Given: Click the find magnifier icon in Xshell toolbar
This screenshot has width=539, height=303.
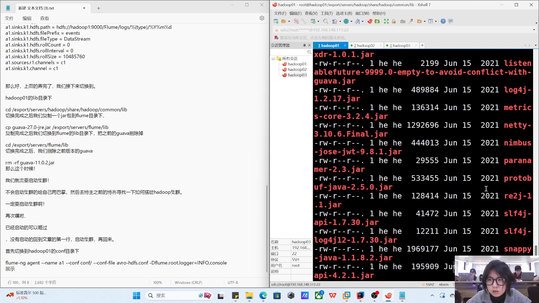Looking at the screenshot, I should [326, 21].
